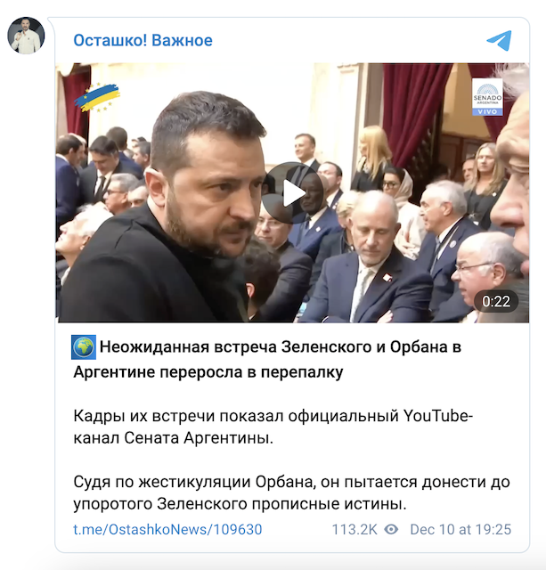Click the word Аргентины in the post text
The image size is (546, 570).
(x=228, y=438)
